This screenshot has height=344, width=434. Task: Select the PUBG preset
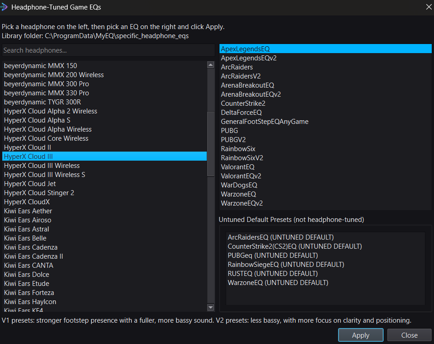coord(325,131)
